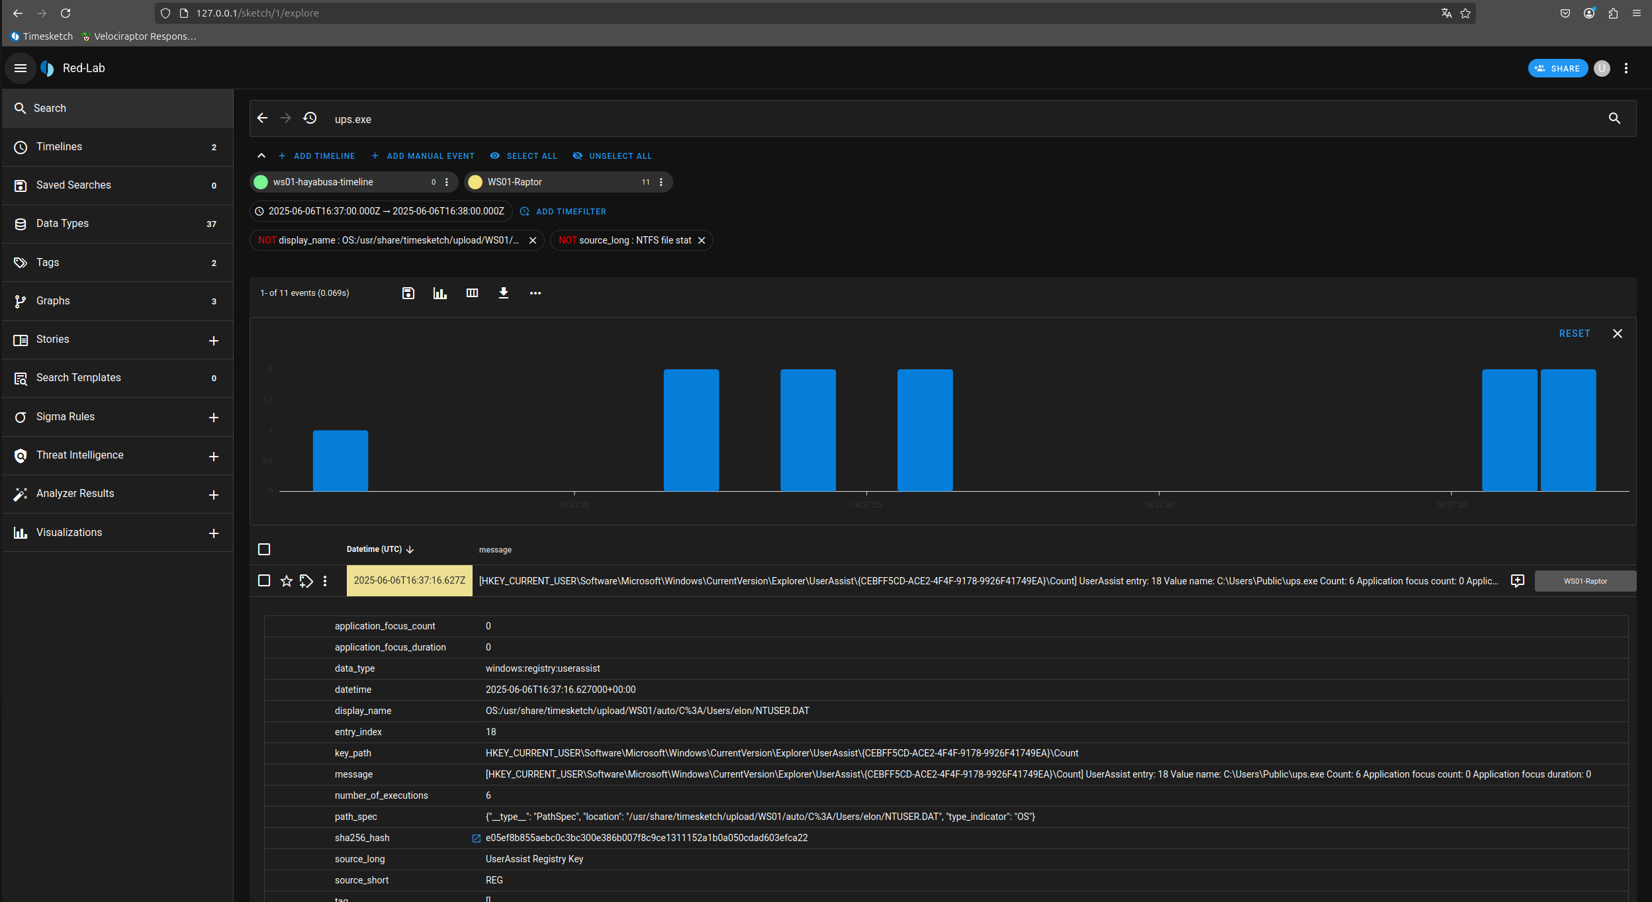Image resolution: width=1652 pixels, height=902 pixels.
Task: Click the green ws01-hayabusa color dot
Action: [x=261, y=182]
